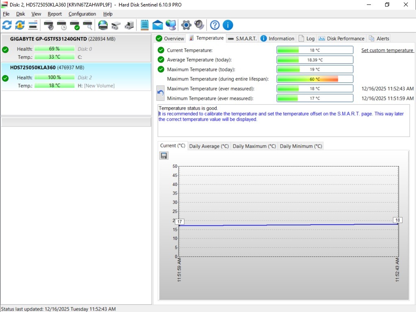Click the blue refresh arrows toolbar icon
The height and width of the screenshot is (312, 416).
[x=7, y=25]
